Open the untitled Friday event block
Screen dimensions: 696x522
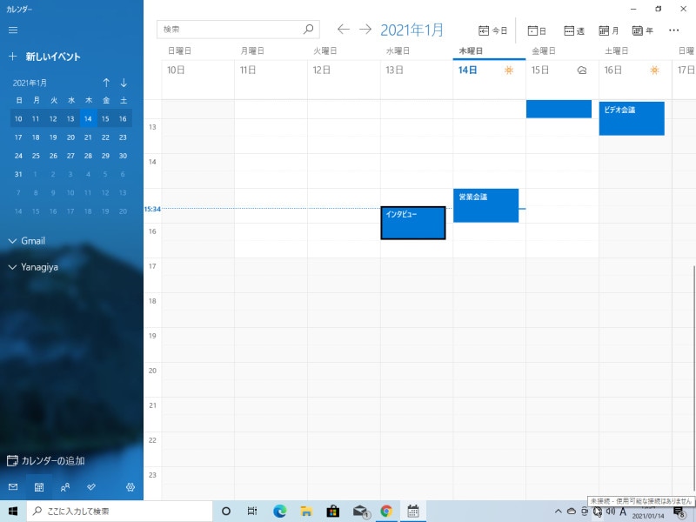(x=559, y=110)
